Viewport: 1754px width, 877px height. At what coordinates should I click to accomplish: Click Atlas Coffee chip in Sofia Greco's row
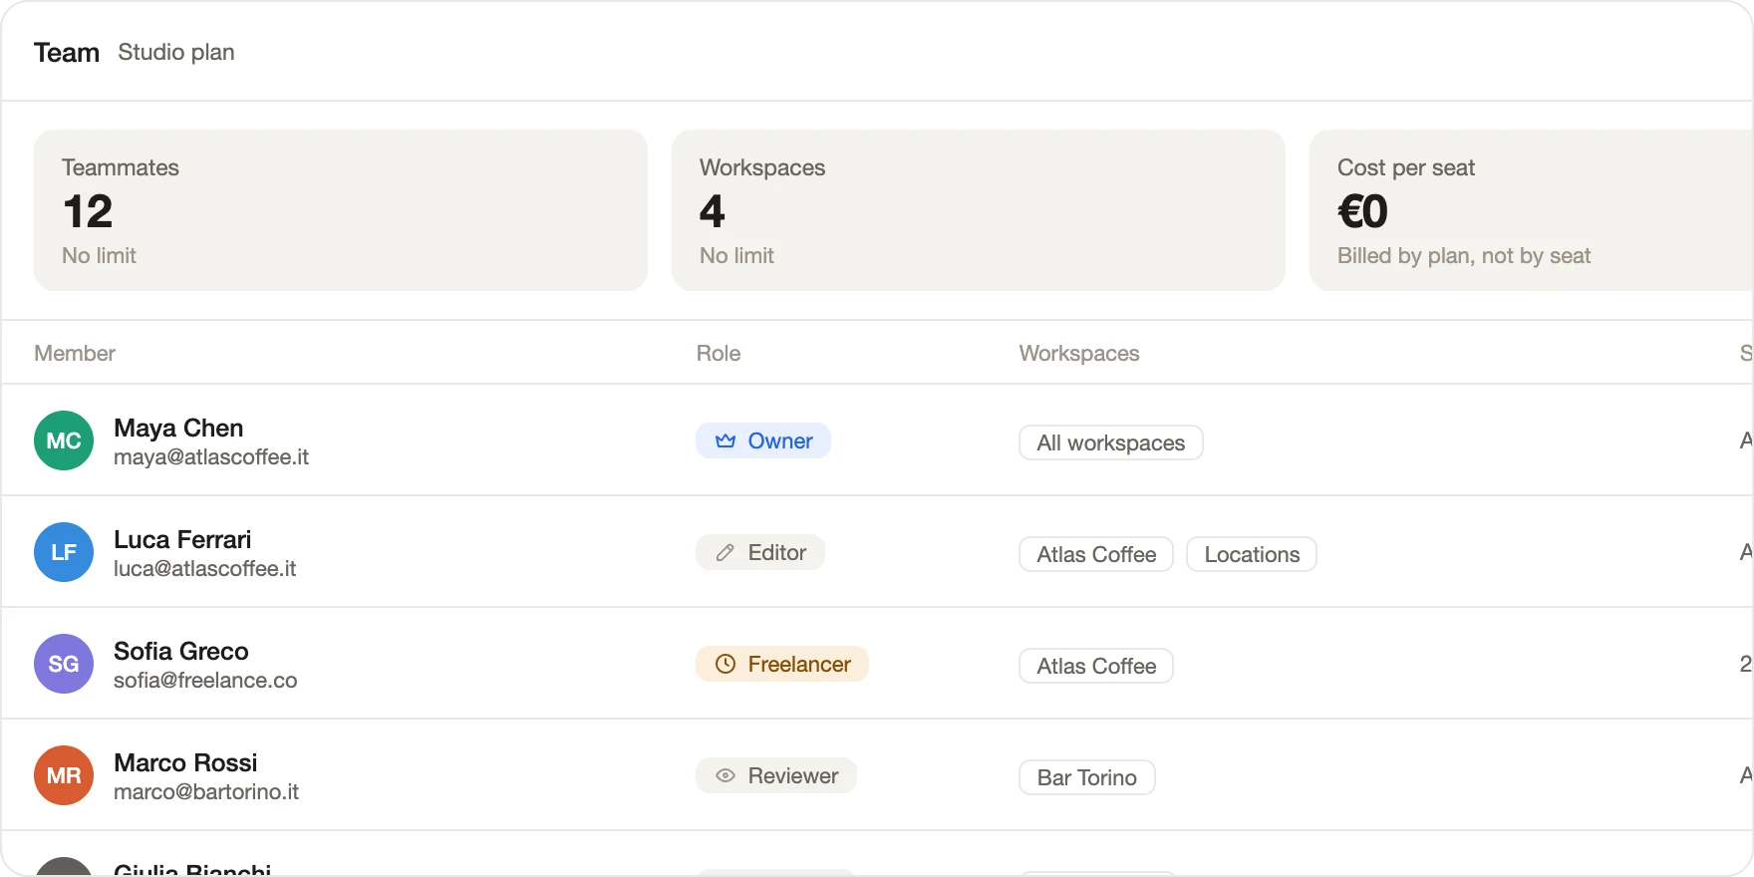pyautogui.click(x=1096, y=666)
